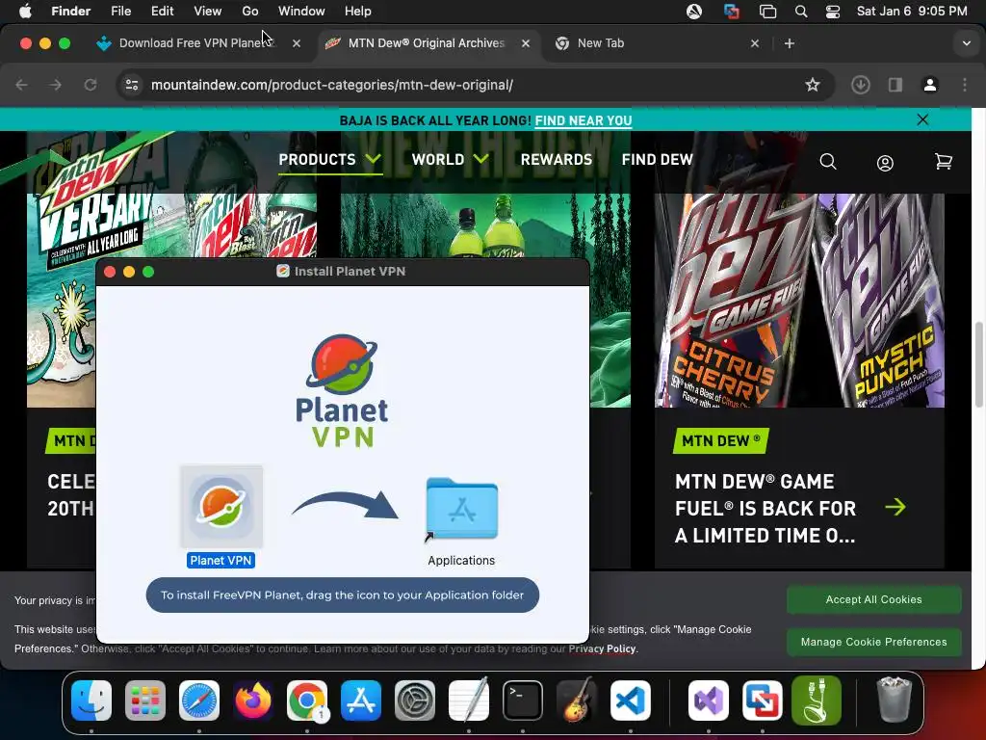Open Visual Studio Code in the dock

630,700
